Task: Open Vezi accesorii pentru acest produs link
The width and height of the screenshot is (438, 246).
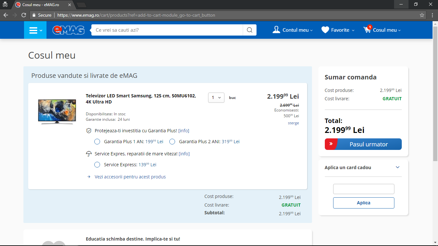Action: tap(130, 177)
